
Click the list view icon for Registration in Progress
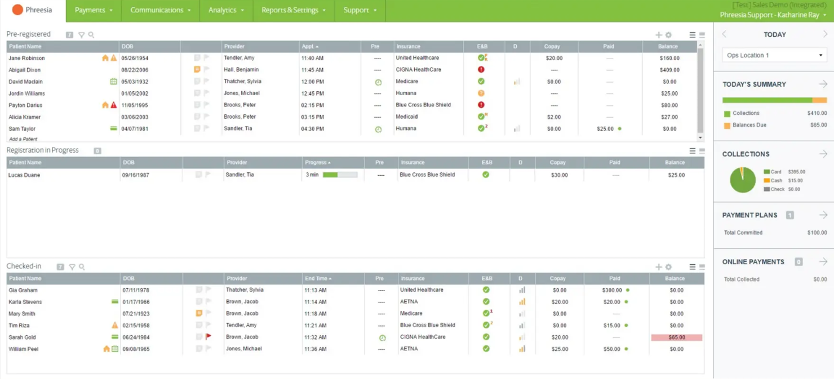pos(693,151)
